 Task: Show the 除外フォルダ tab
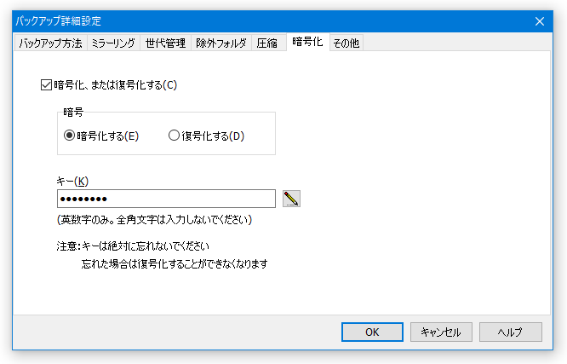[221, 43]
